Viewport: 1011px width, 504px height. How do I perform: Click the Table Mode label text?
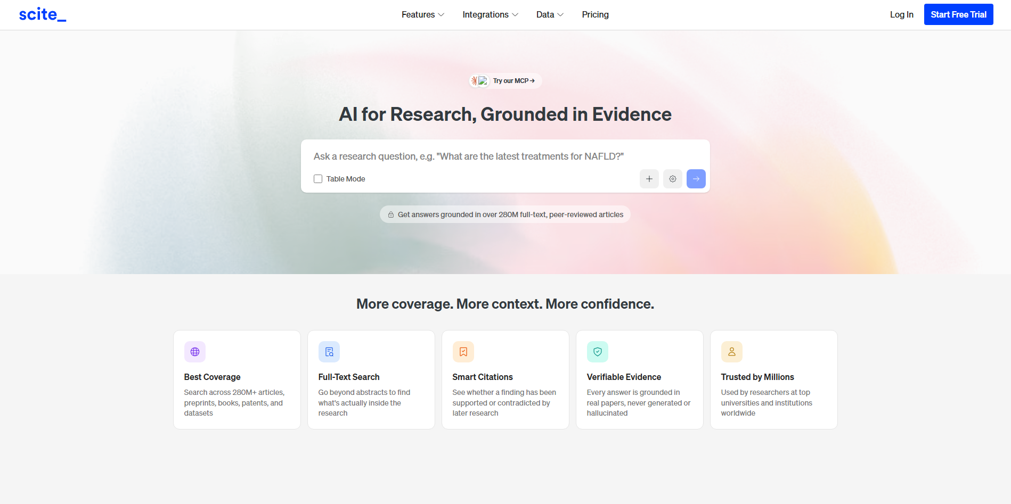pos(346,179)
